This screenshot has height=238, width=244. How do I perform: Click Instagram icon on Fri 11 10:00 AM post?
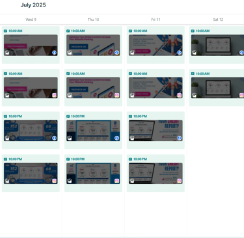click(179, 95)
